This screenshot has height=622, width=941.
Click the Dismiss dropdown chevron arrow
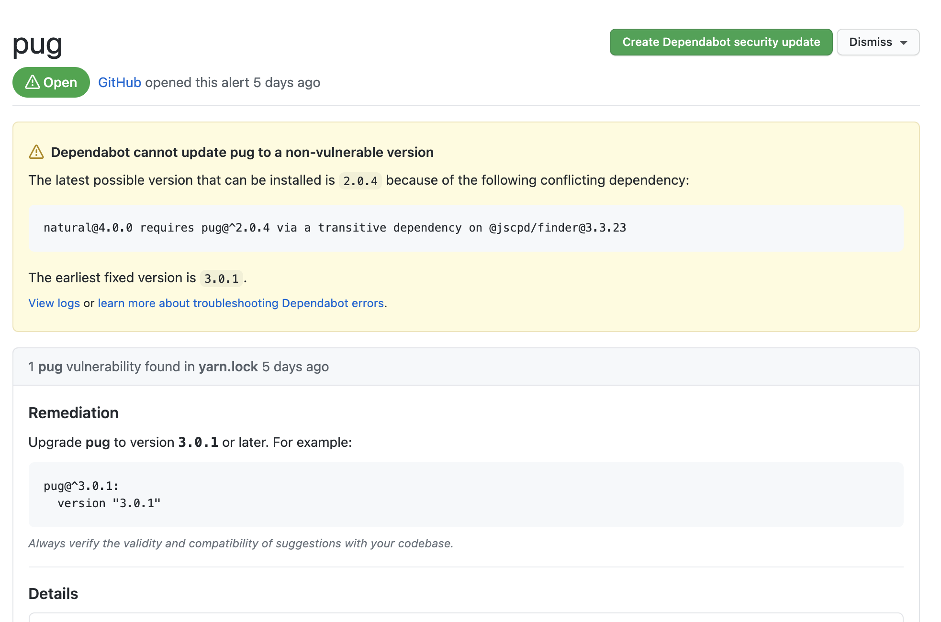point(904,42)
